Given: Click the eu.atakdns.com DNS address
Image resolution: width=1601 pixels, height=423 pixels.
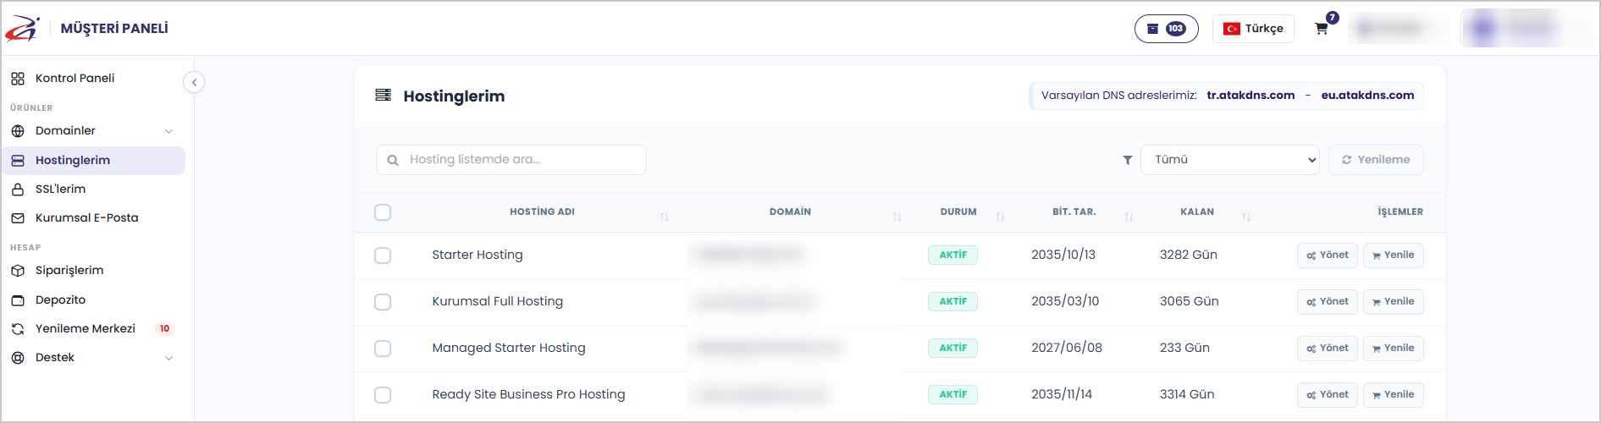Looking at the screenshot, I should [x=1367, y=96].
